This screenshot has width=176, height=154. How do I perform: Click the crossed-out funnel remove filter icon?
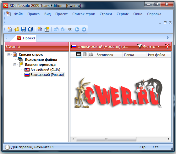[x=167, y=46]
